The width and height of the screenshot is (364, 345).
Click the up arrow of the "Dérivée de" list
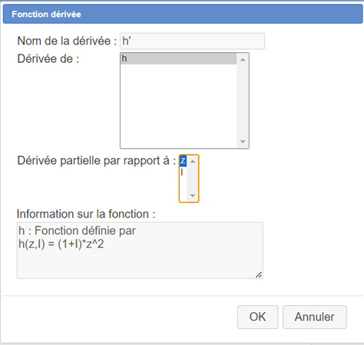243,60
